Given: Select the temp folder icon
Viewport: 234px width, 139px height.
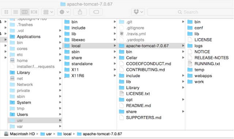Looking at the screenshot, I should click(x=190, y=70).
